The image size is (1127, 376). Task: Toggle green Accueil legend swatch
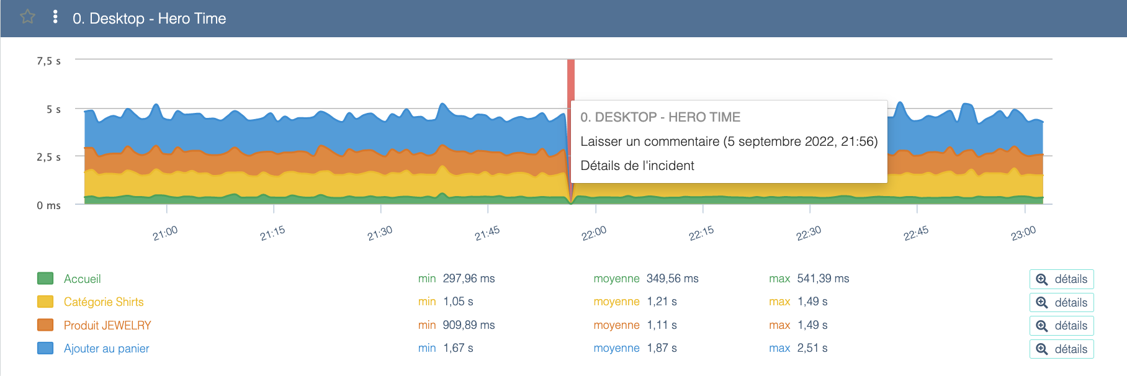click(x=45, y=279)
